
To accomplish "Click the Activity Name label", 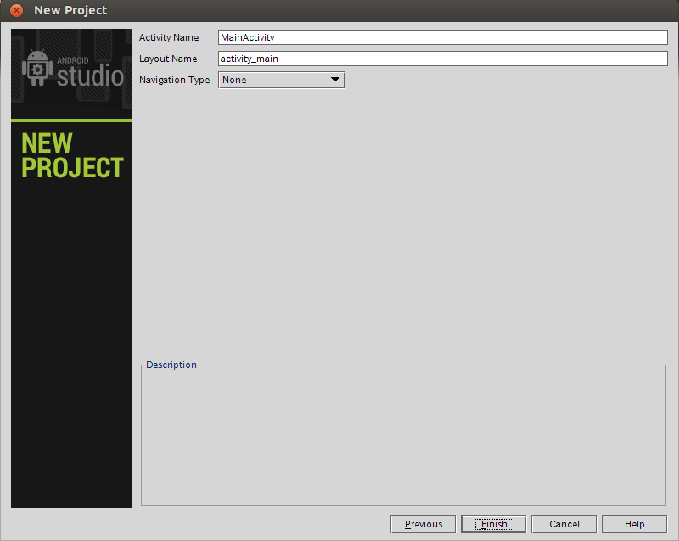I will pos(169,37).
